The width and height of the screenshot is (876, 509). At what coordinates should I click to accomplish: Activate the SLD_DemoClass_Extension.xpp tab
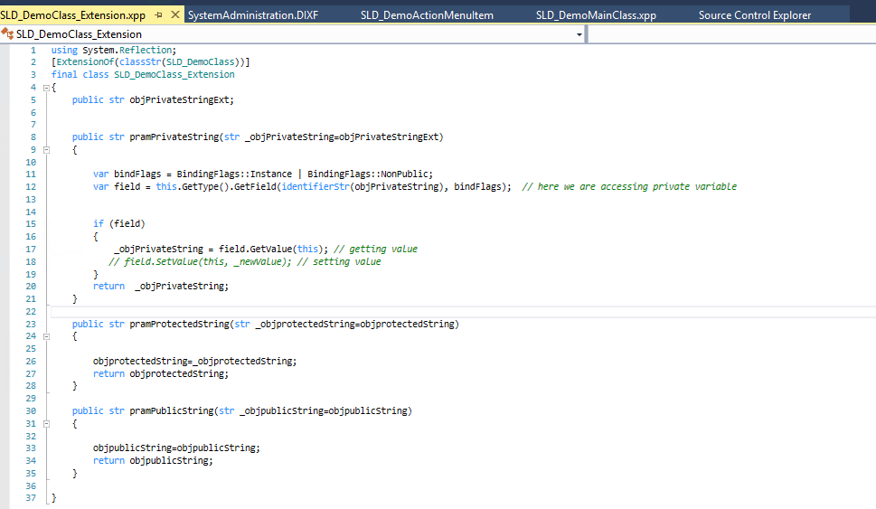73,15
